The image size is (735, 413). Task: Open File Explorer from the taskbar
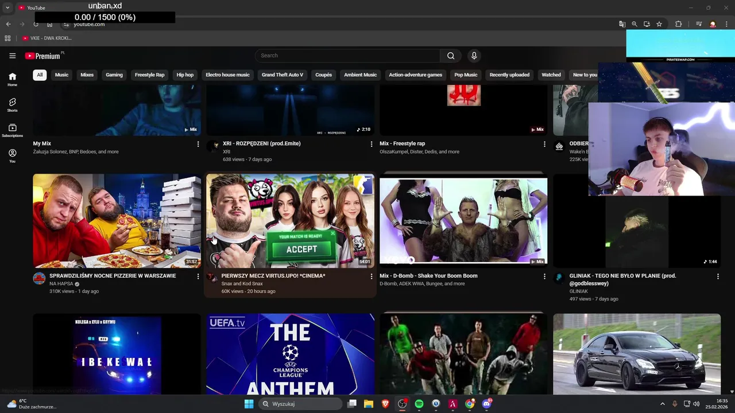point(369,404)
